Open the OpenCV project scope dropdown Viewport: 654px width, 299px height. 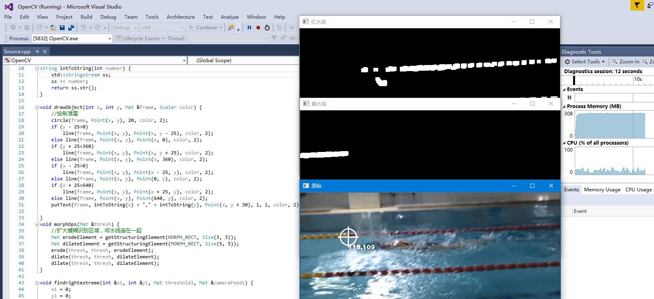click(x=95, y=61)
